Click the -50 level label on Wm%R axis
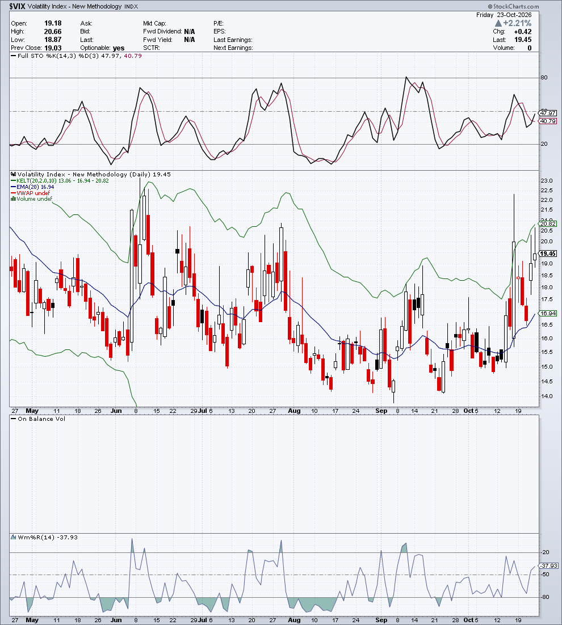562x625 pixels. pos(545,575)
